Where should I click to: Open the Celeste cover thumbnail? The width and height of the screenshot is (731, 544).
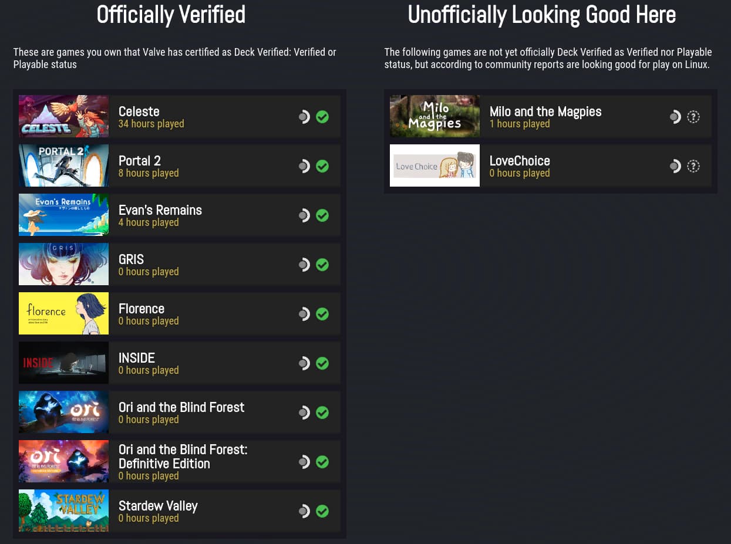(63, 116)
